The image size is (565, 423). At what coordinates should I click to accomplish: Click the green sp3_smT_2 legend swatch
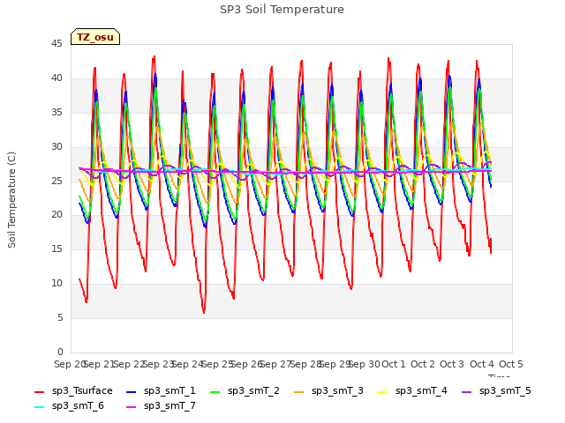215,392
